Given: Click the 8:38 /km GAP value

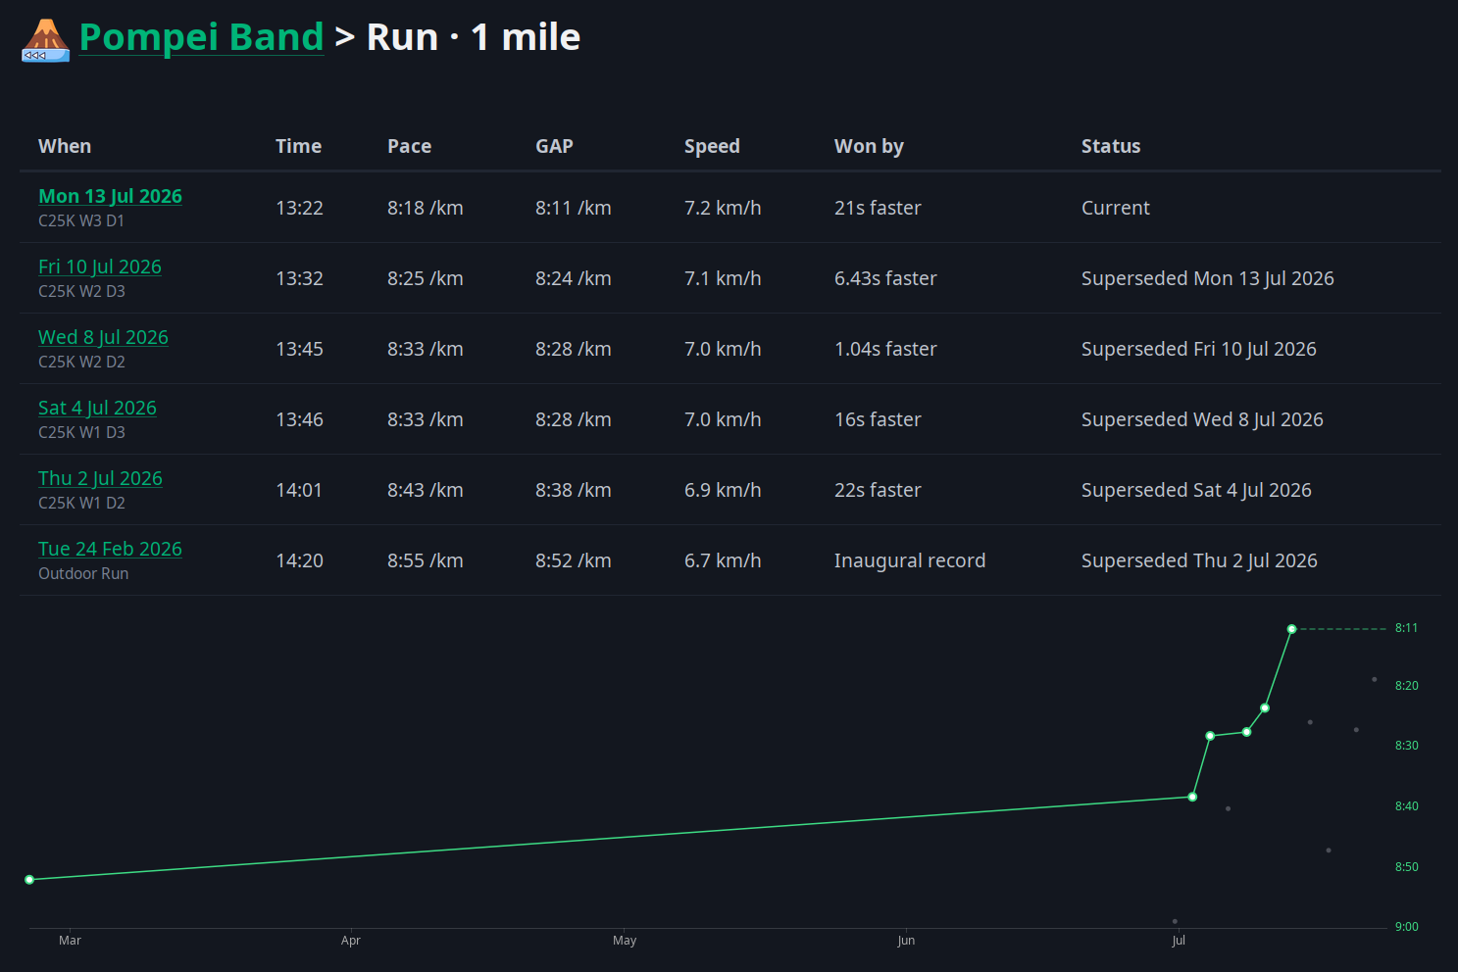Looking at the screenshot, I should (x=574, y=490).
